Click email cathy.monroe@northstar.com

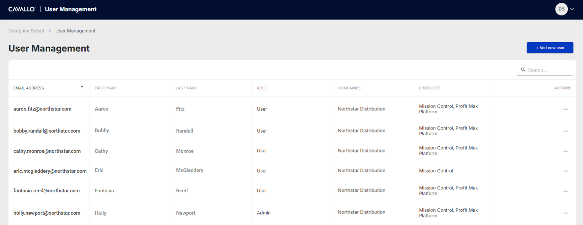coord(47,151)
